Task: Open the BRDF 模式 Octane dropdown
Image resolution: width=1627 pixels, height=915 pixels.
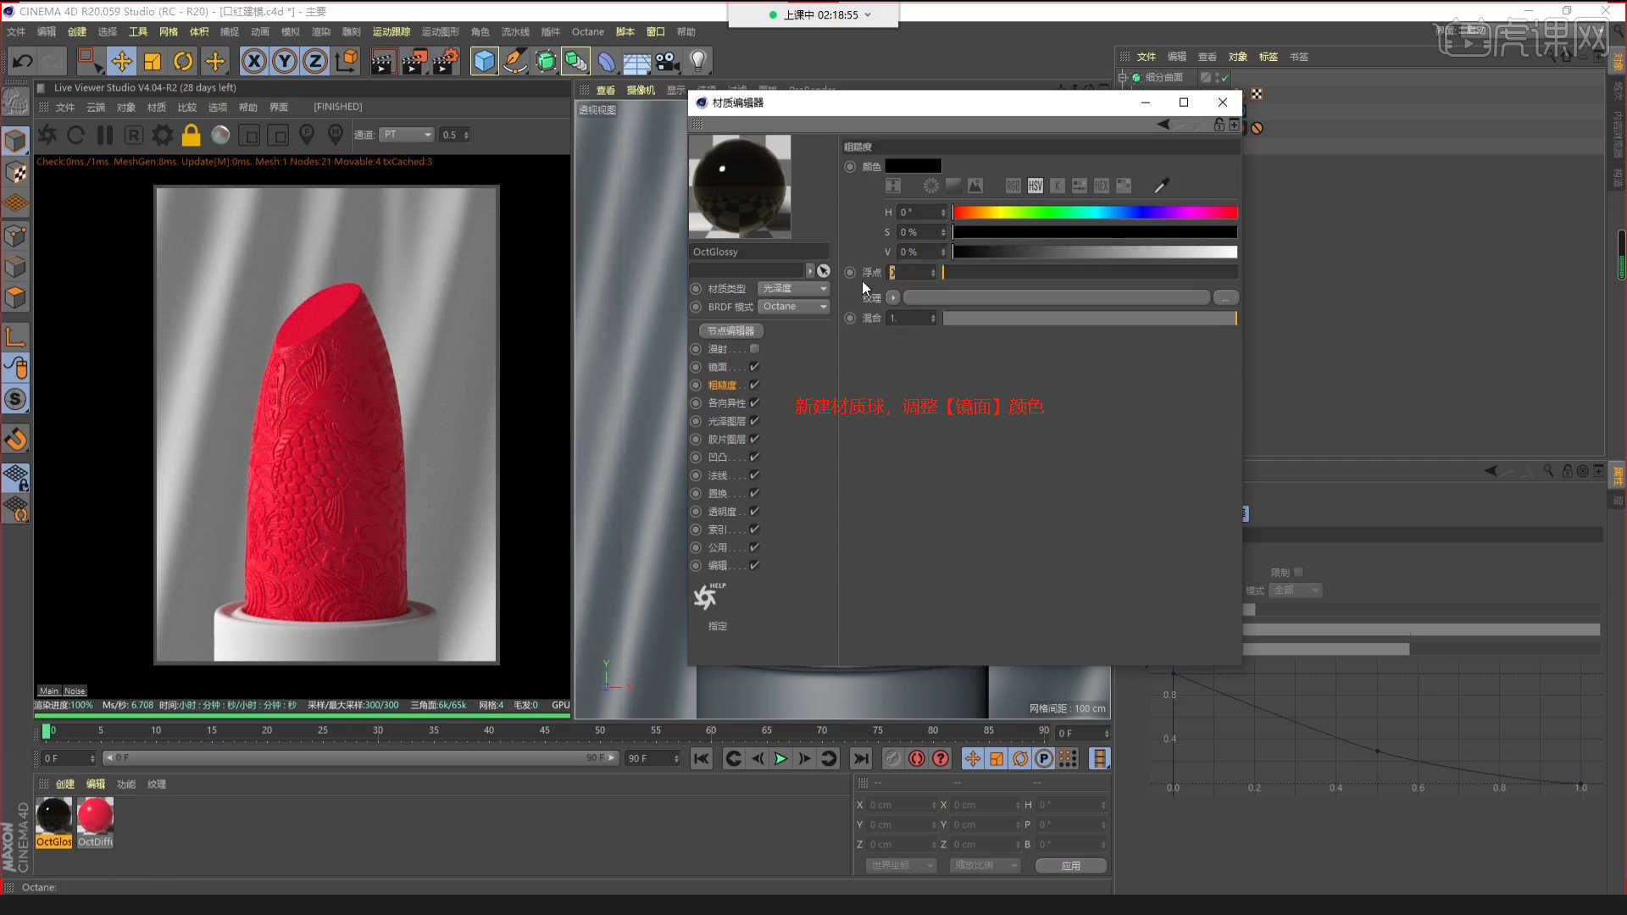Action: click(x=793, y=307)
